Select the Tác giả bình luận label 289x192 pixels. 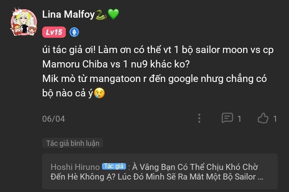[x=73, y=143]
